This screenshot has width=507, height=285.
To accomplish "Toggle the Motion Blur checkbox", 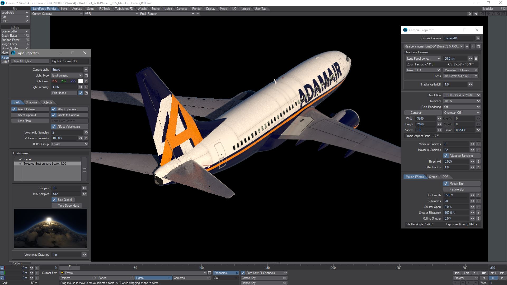I will point(446,184).
